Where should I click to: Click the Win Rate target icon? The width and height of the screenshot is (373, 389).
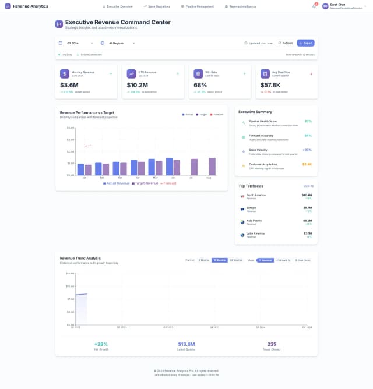pos(198,74)
